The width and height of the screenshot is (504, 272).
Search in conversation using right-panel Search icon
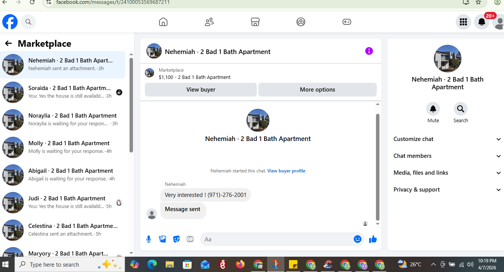click(x=461, y=109)
